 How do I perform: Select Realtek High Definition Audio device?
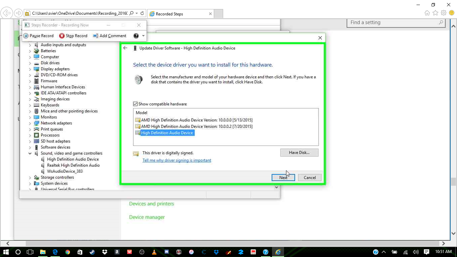73,165
